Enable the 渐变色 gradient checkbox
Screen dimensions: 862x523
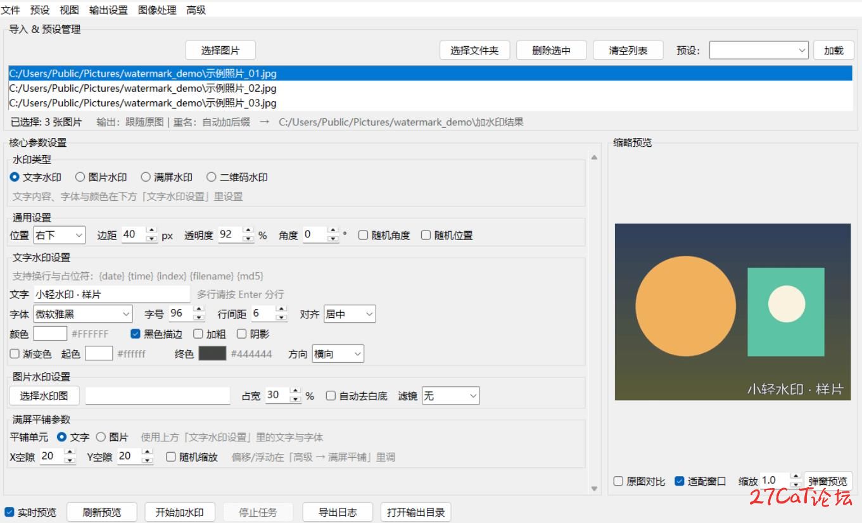pos(31,354)
